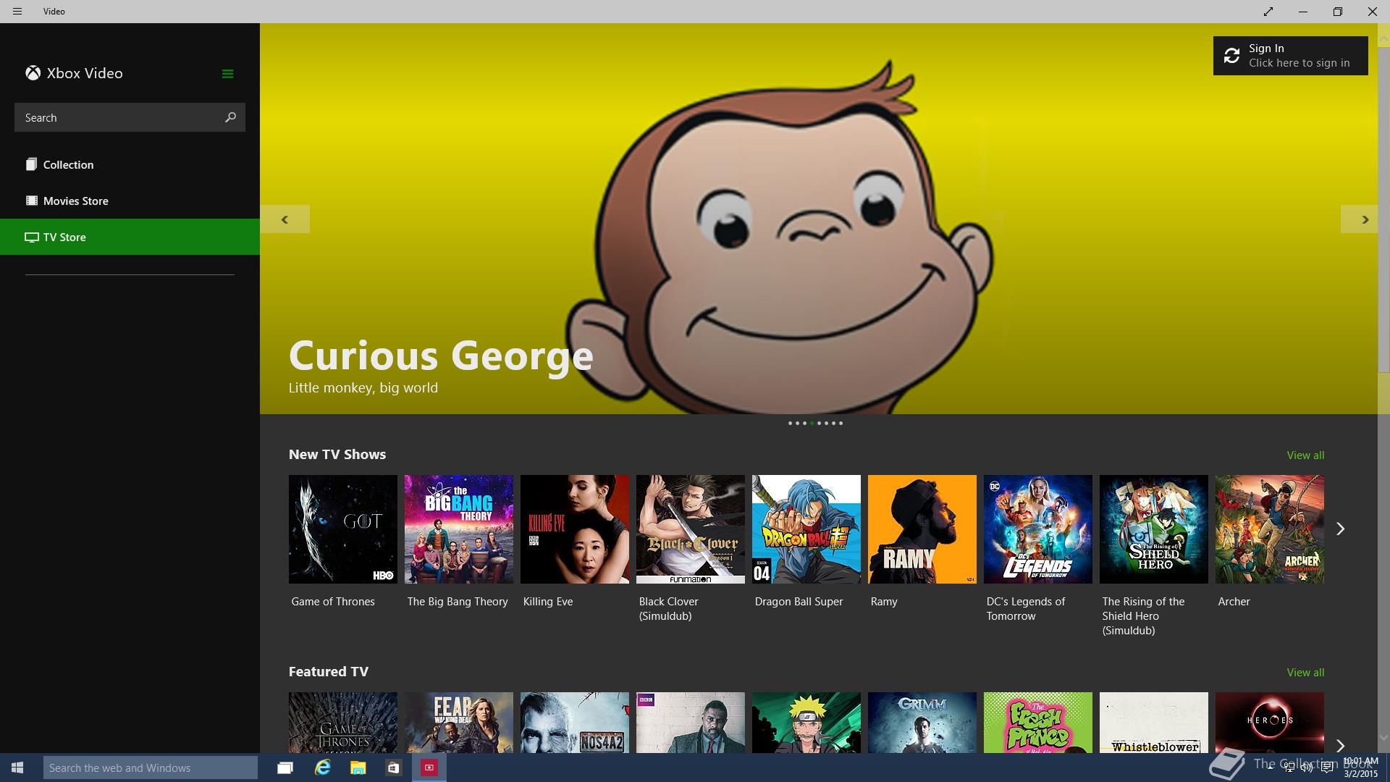Open the Windows Start button
1390x782 pixels.
[x=17, y=768]
